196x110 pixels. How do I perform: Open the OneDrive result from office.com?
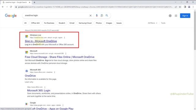tap(30, 76)
